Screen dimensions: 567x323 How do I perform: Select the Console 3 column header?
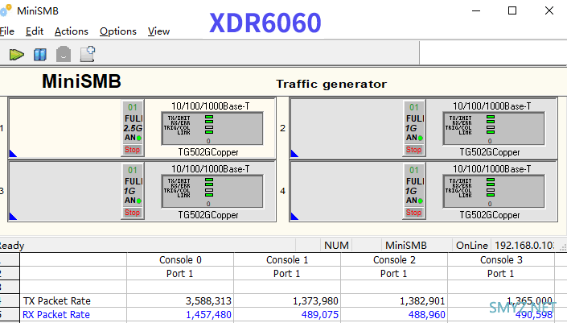point(501,260)
